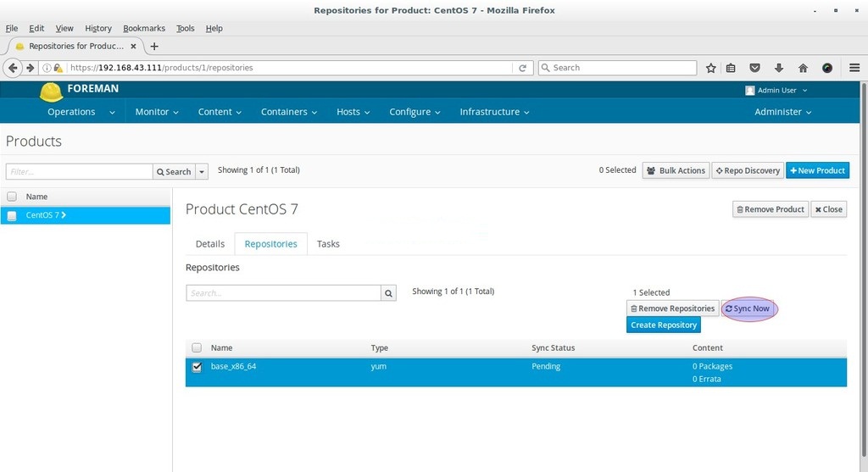868x472 pixels.
Task: Open the Firefox History menu
Action: (98, 28)
